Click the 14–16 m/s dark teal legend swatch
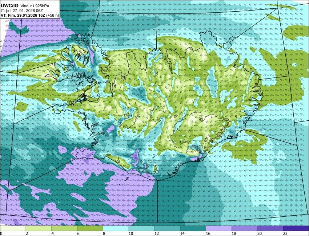Image resolution: width=309 pixels, height=236 pixels. pyautogui.click(x=193, y=228)
